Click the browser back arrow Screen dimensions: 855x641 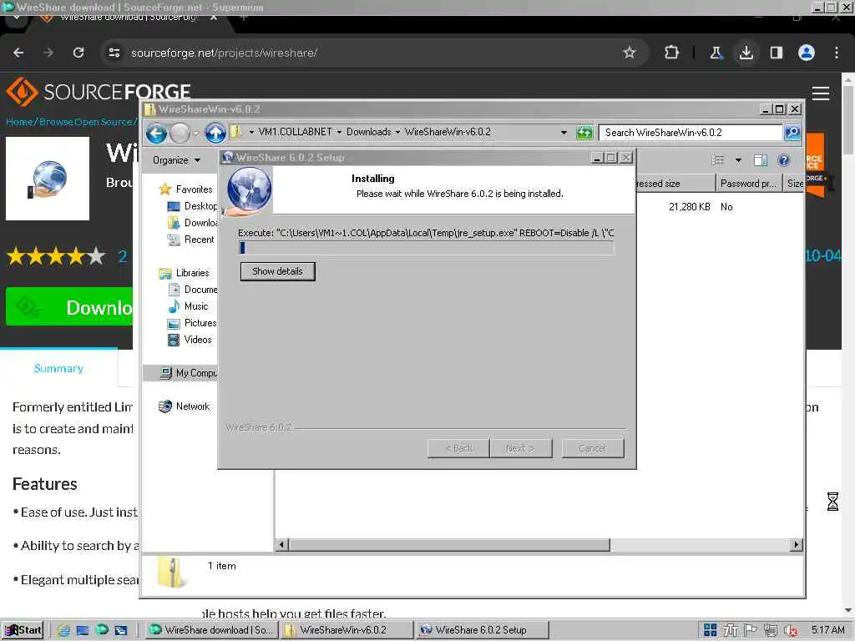[x=18, y=53]
